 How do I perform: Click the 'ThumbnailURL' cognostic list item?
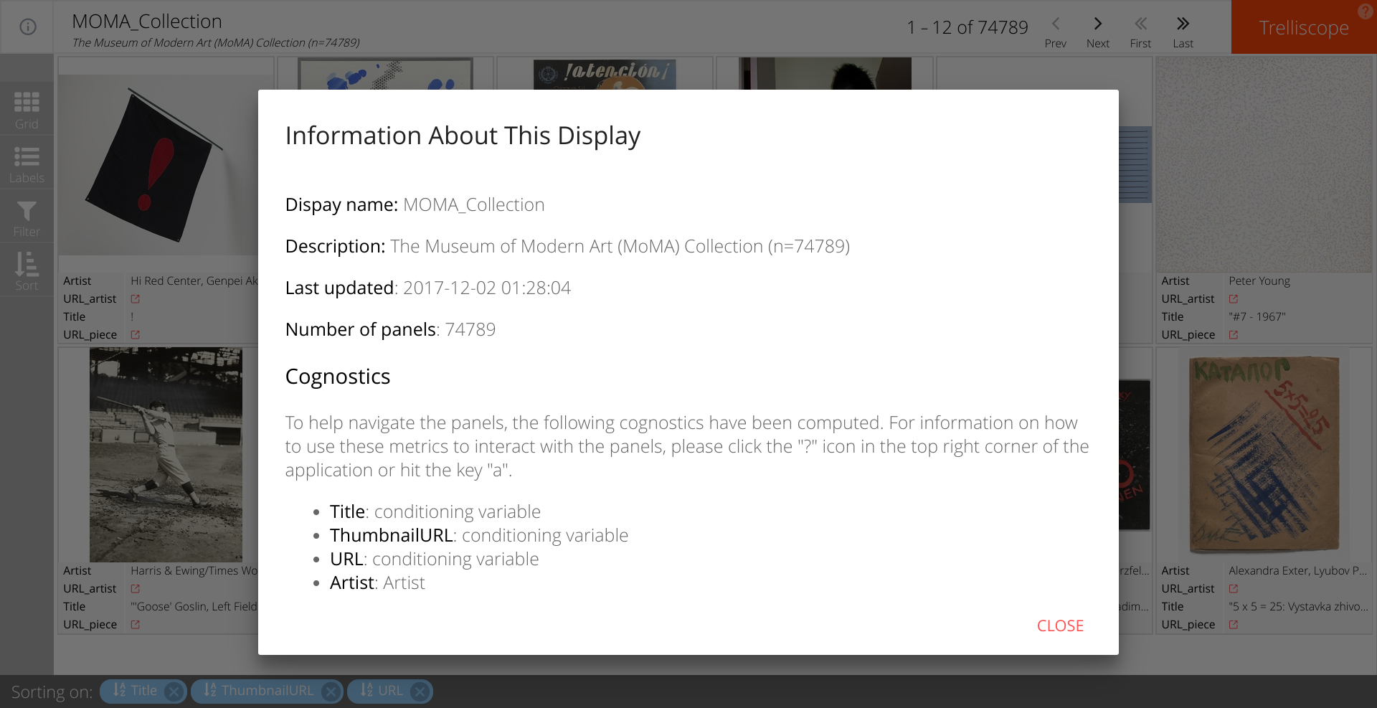pyautogui.click(x=479, y=535)
